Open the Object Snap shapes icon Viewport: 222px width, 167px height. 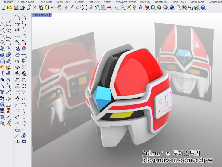[x=128, y=7]
